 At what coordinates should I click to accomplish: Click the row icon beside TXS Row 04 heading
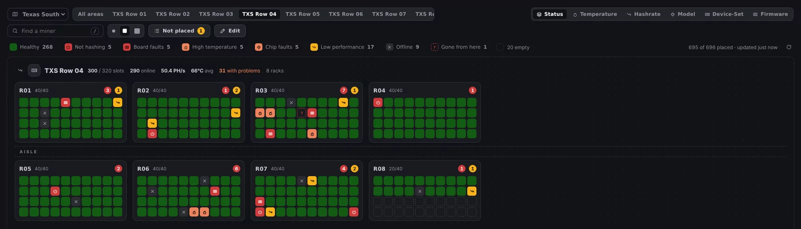tap(34, 70)
